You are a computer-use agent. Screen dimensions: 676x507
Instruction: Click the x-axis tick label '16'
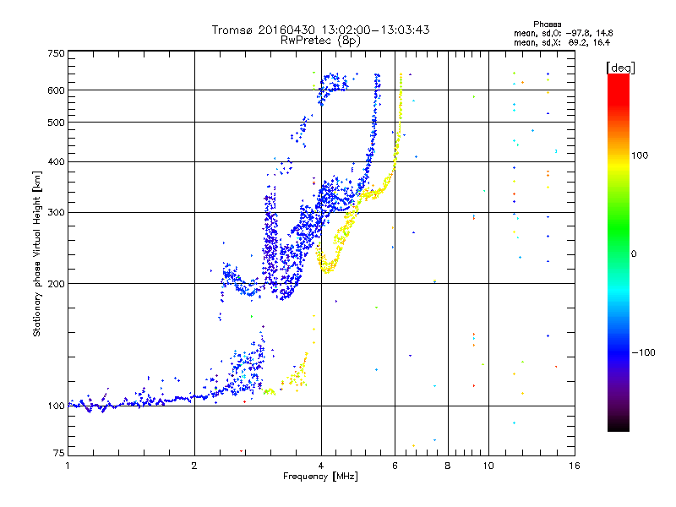click(575, 466)
